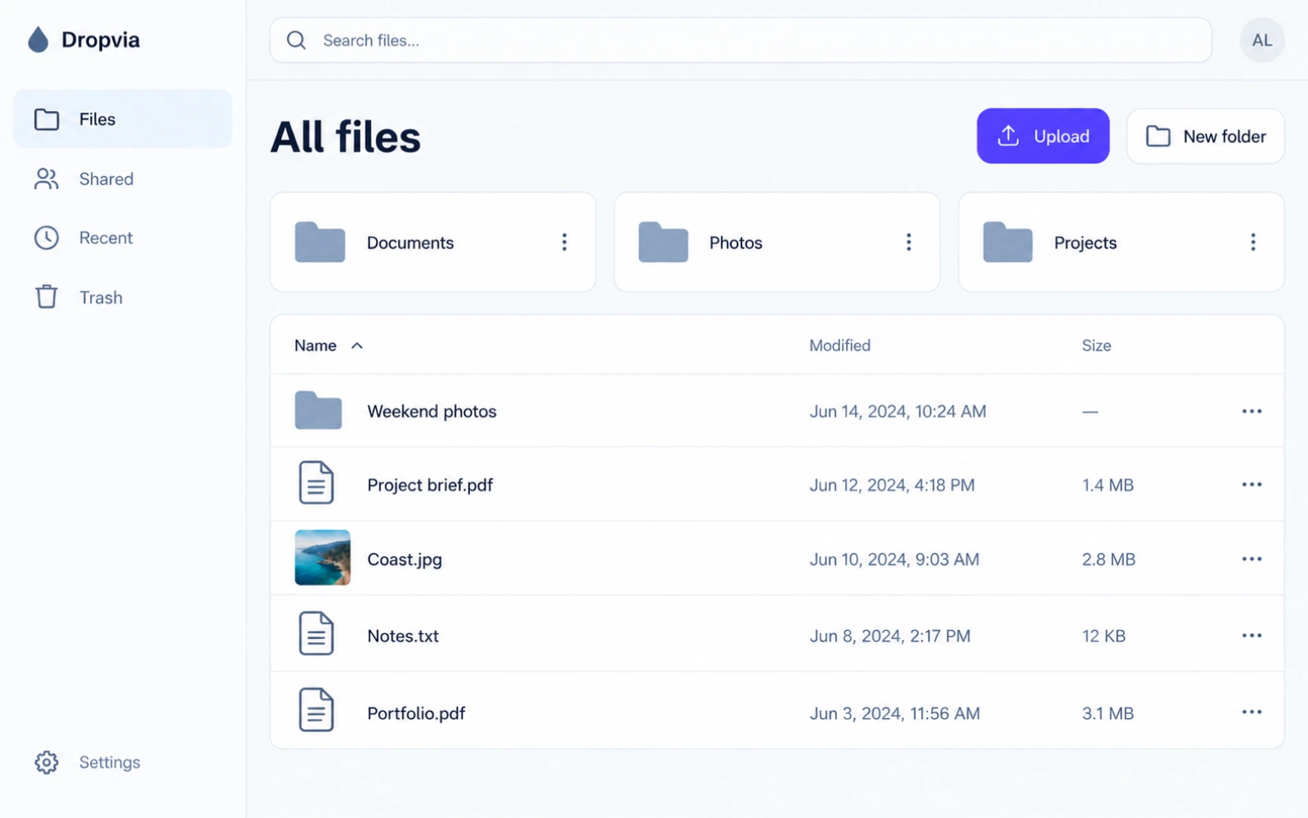Open more options for Coast.jpg
This screenshot has height=818, width=1308.
click(1252, 559)
